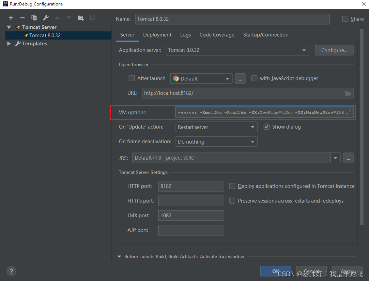Open edit defaults wrench icon

[x=46, y=18]
